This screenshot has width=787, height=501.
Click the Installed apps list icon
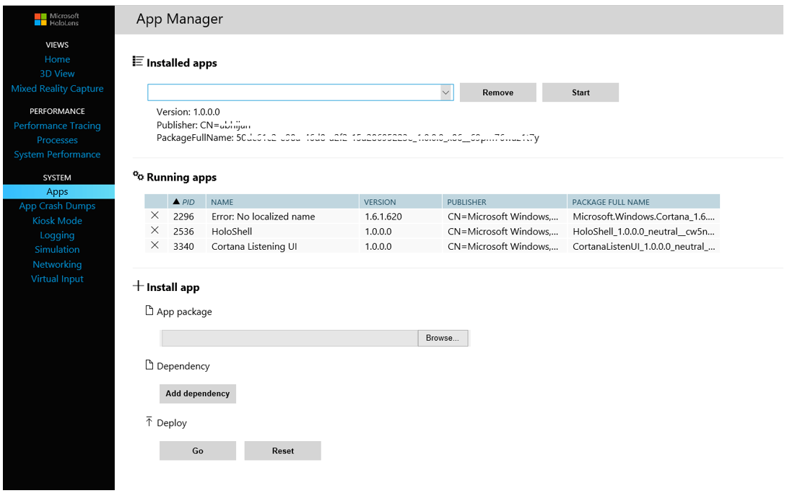pyautogui.click(x=137, y=62)
